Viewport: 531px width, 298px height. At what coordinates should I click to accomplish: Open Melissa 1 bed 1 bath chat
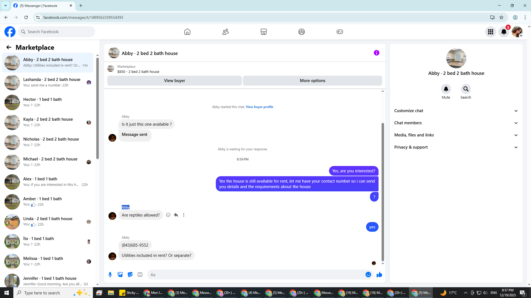(48, 261)
